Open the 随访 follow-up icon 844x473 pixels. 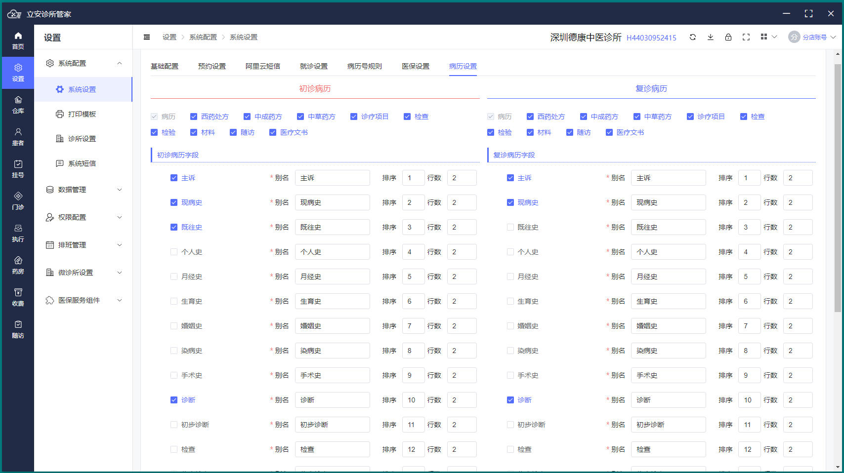(18, 324)
